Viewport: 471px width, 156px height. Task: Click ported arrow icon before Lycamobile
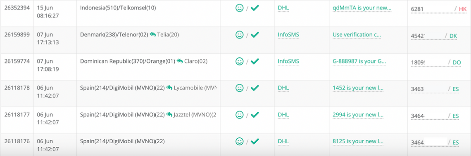coord(169,88)
